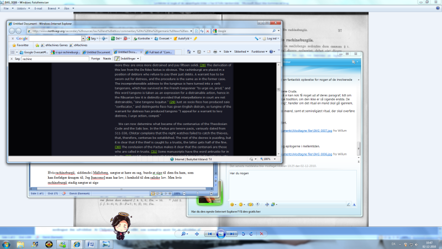Open the Sikkerhed menu in IE
The image size is (442, 249).
(241, 51)
